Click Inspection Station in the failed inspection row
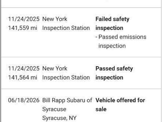This screenshot has width=162, height=122. (66, 28)
